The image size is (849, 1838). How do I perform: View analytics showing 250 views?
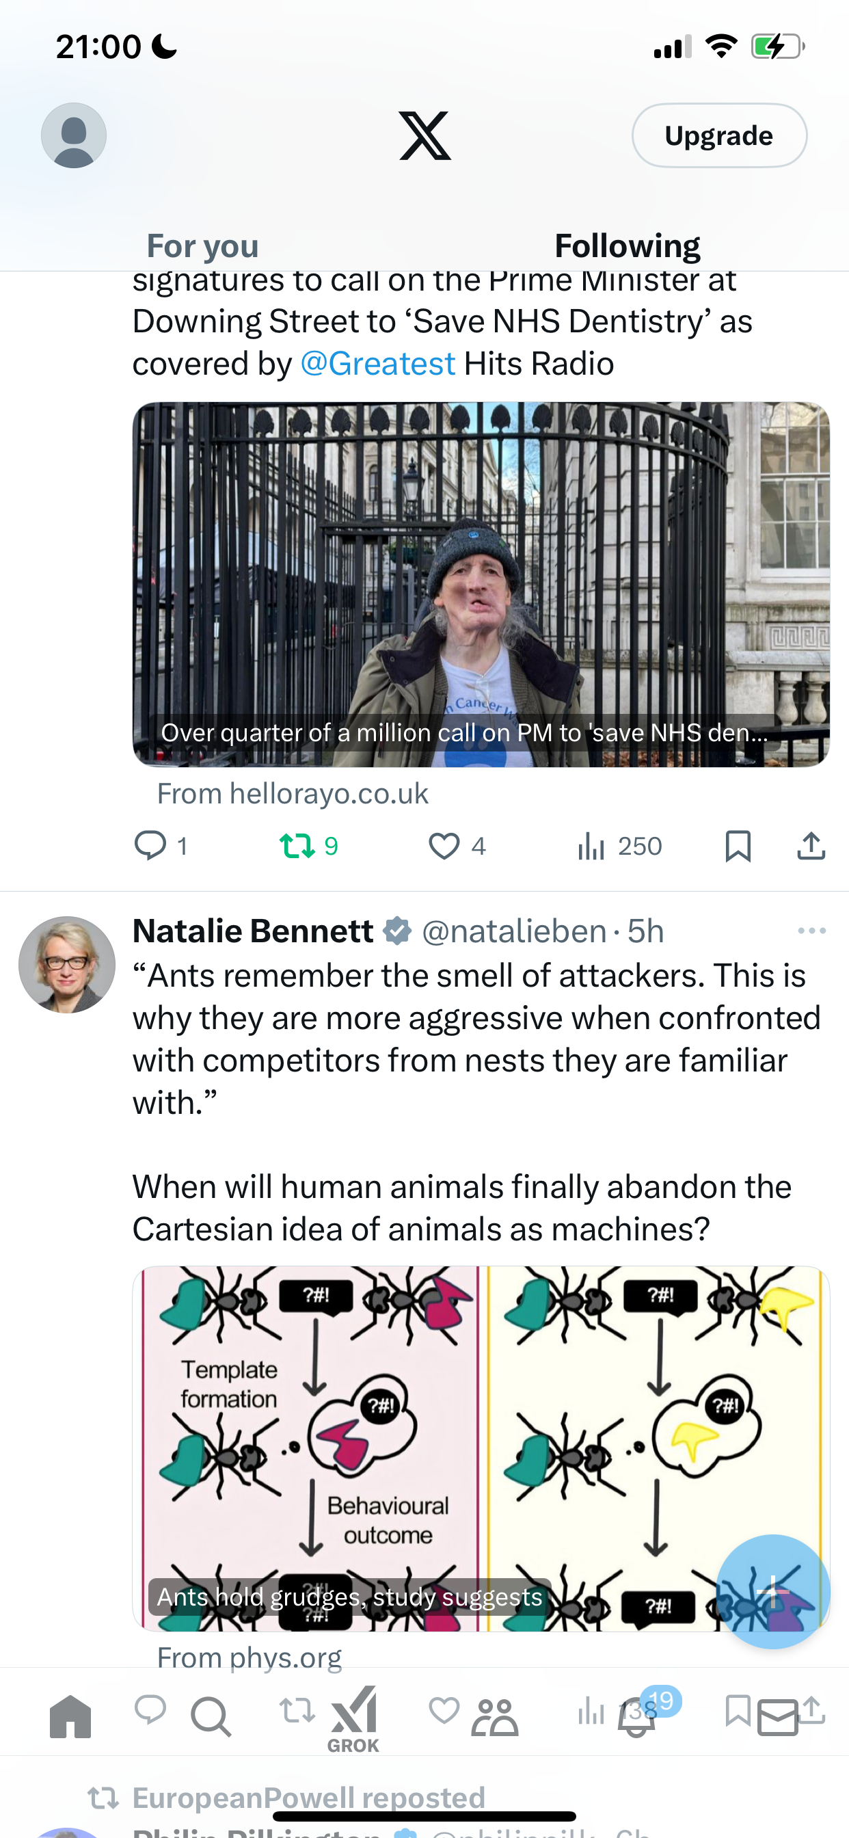point(619,847)
